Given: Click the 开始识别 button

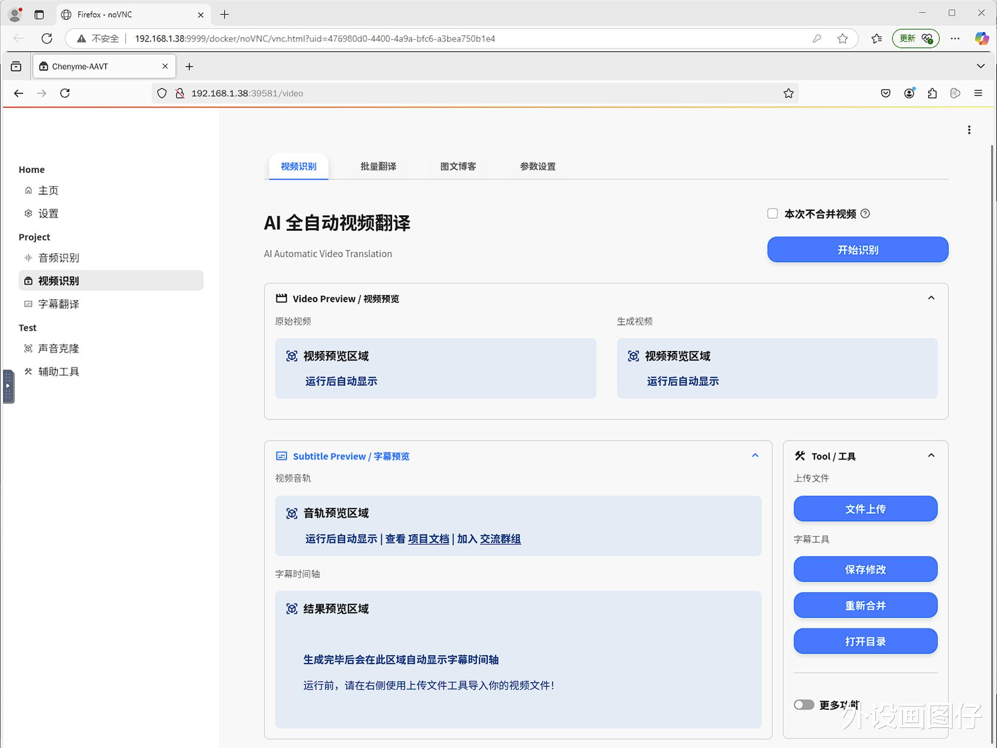Looking at the screenshot, I should click(858, 250).
